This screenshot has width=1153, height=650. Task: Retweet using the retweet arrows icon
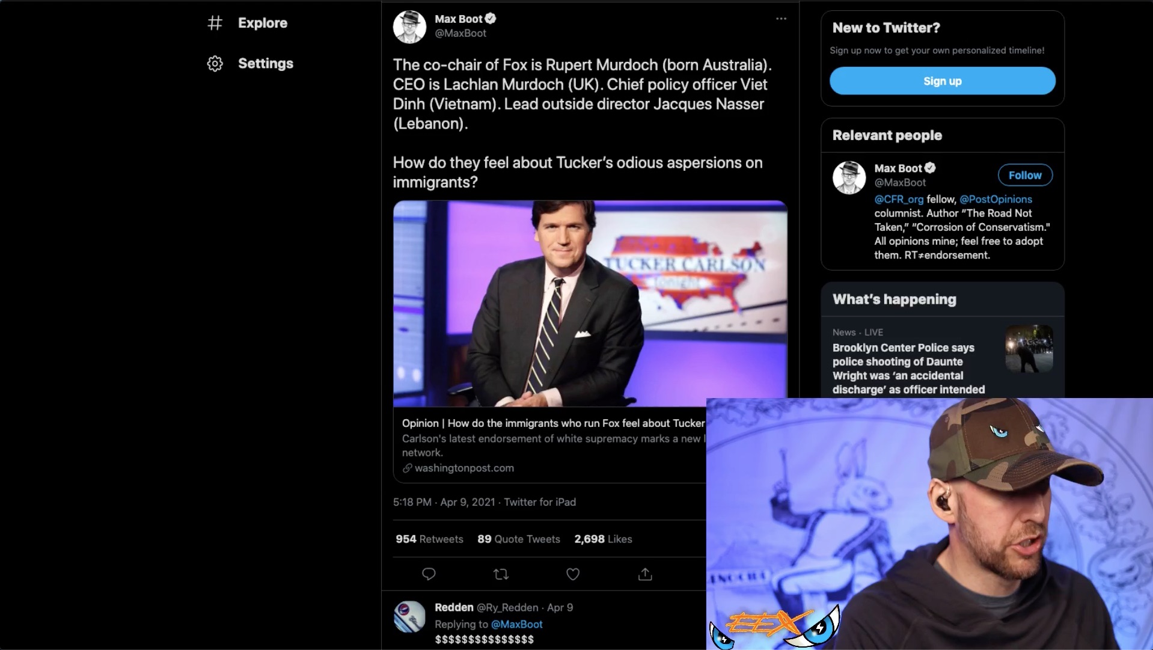[x=501, y=574]
